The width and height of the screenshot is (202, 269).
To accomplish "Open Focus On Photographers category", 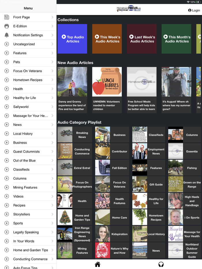I will (75, 184).
